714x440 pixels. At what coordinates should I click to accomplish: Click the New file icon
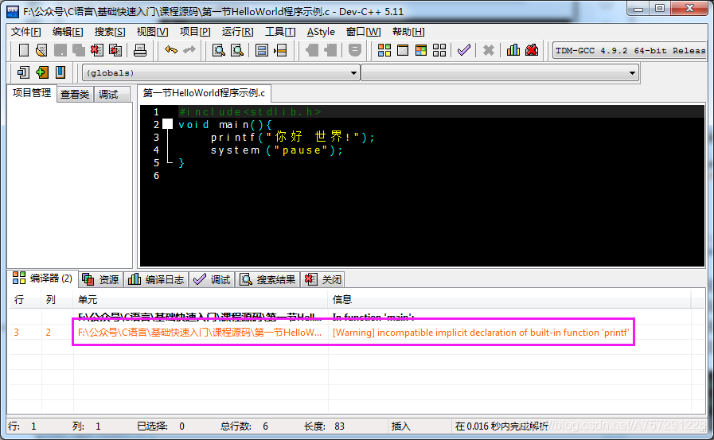(x=24, y=50)
